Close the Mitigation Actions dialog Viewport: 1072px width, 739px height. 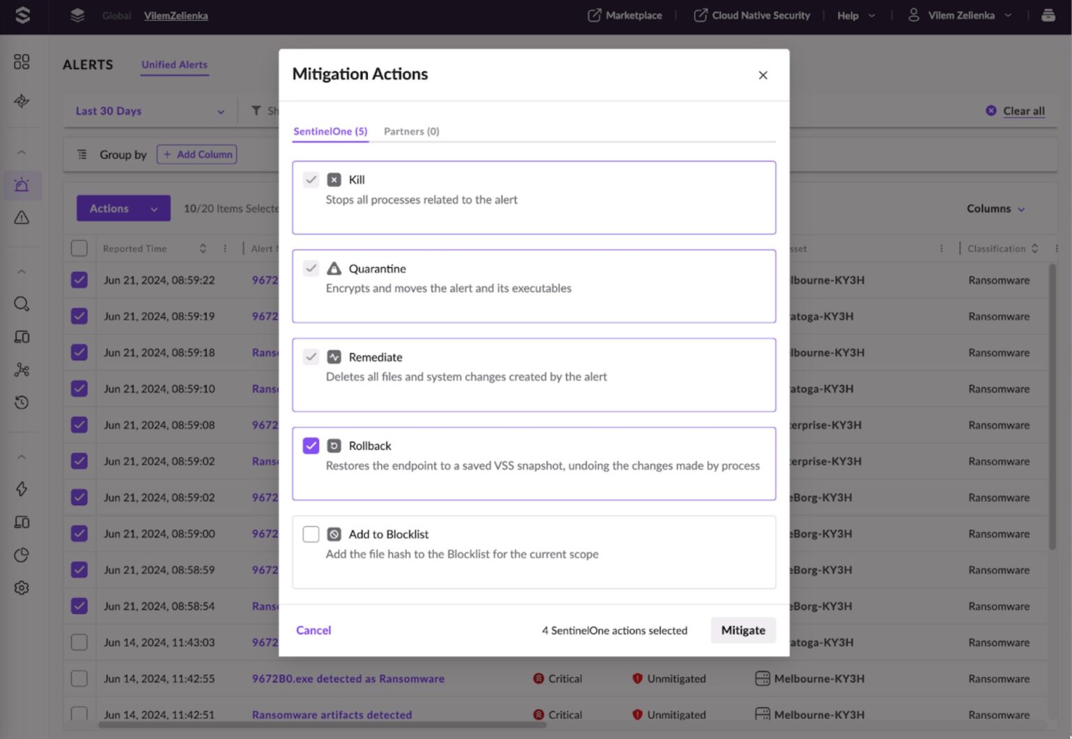(x=763, y=75)
